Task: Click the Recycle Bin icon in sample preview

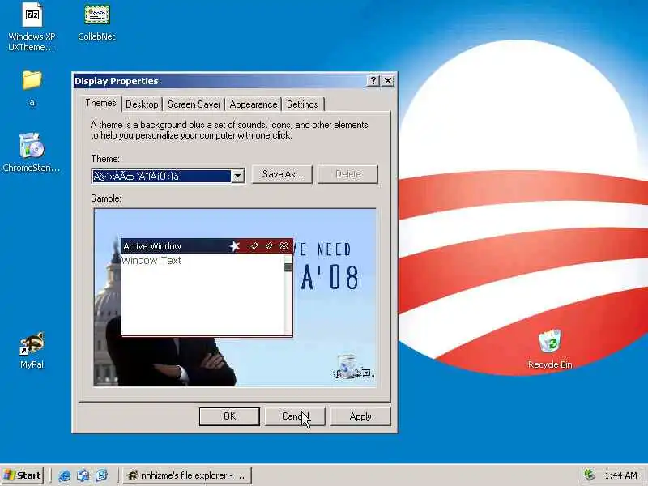Action: coord(347,366)
